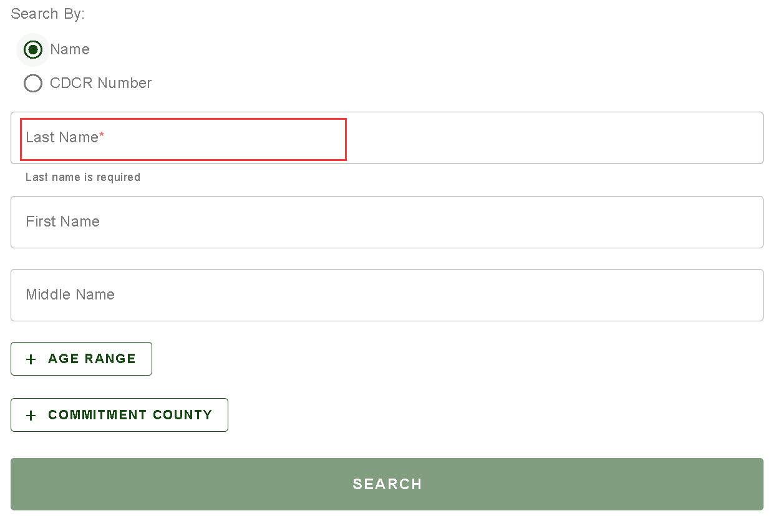Click the 'Last name is required' error message
This screenshot has width=776, height=516.
pos(82,177)
